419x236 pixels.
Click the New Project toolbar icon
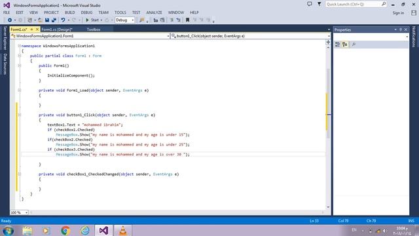[29, 20]
